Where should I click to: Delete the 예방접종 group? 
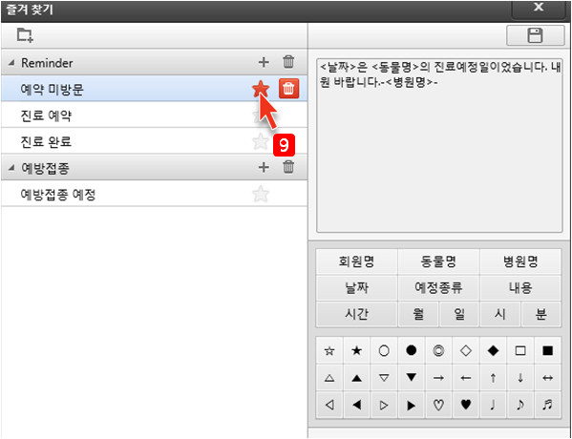point(288,167)
